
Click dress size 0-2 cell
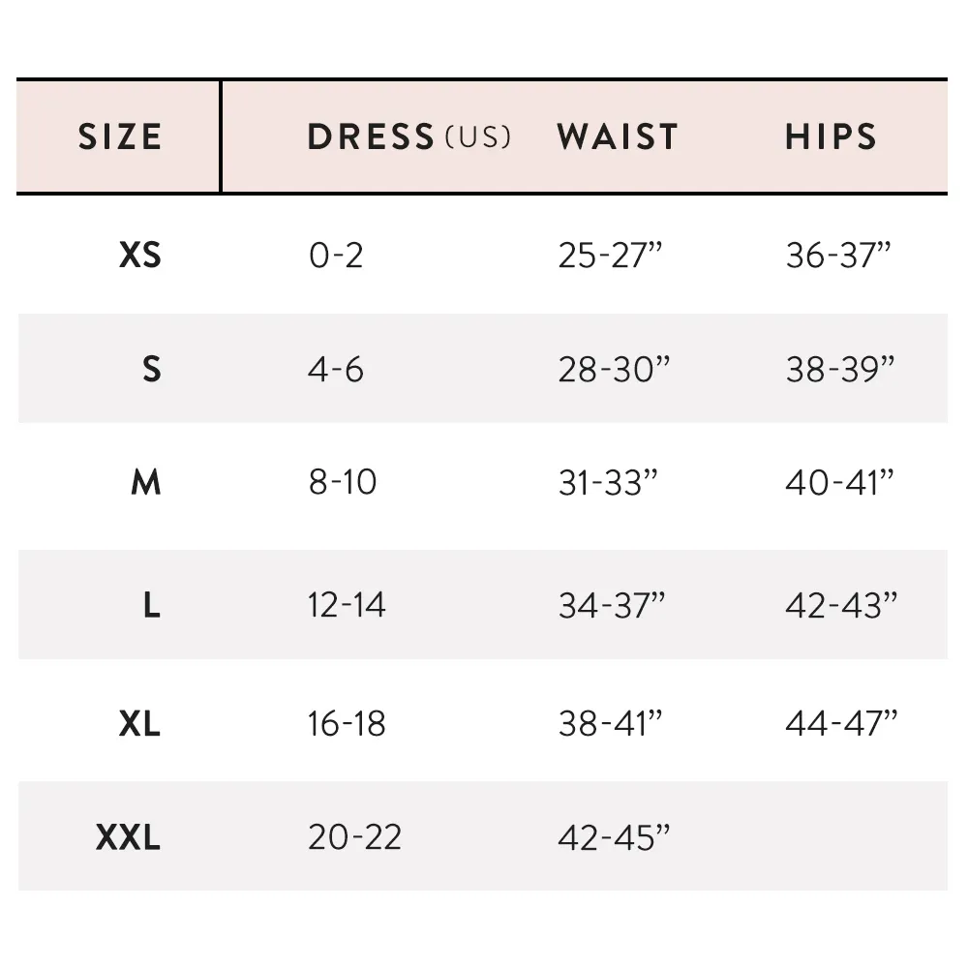click(x=336, y=255)
